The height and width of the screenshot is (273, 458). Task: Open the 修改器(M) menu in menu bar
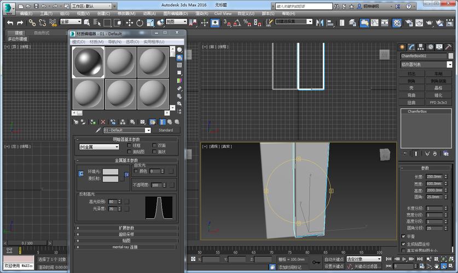[x=127, y=13]
